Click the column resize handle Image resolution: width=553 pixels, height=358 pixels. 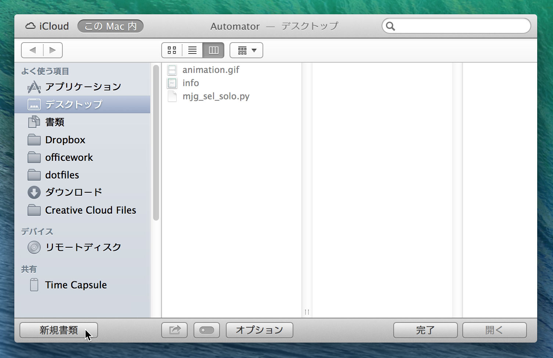coord(307,312)
